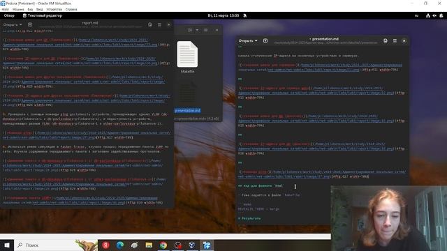Screen dimensions: 447x251
Task: Open the network status icon in top bar
Action: [x=428, y=15]
